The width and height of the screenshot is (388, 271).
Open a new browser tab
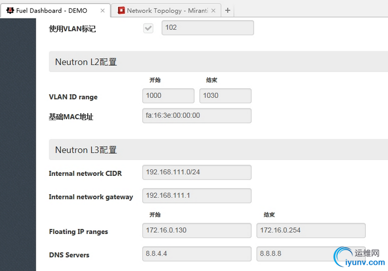228,11
